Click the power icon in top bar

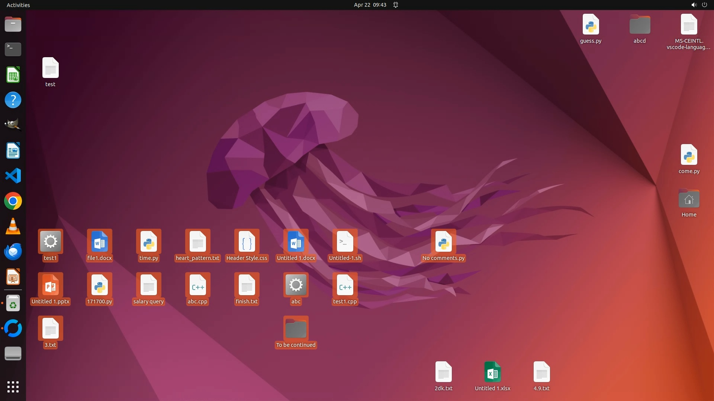click(x=704, y=5)
